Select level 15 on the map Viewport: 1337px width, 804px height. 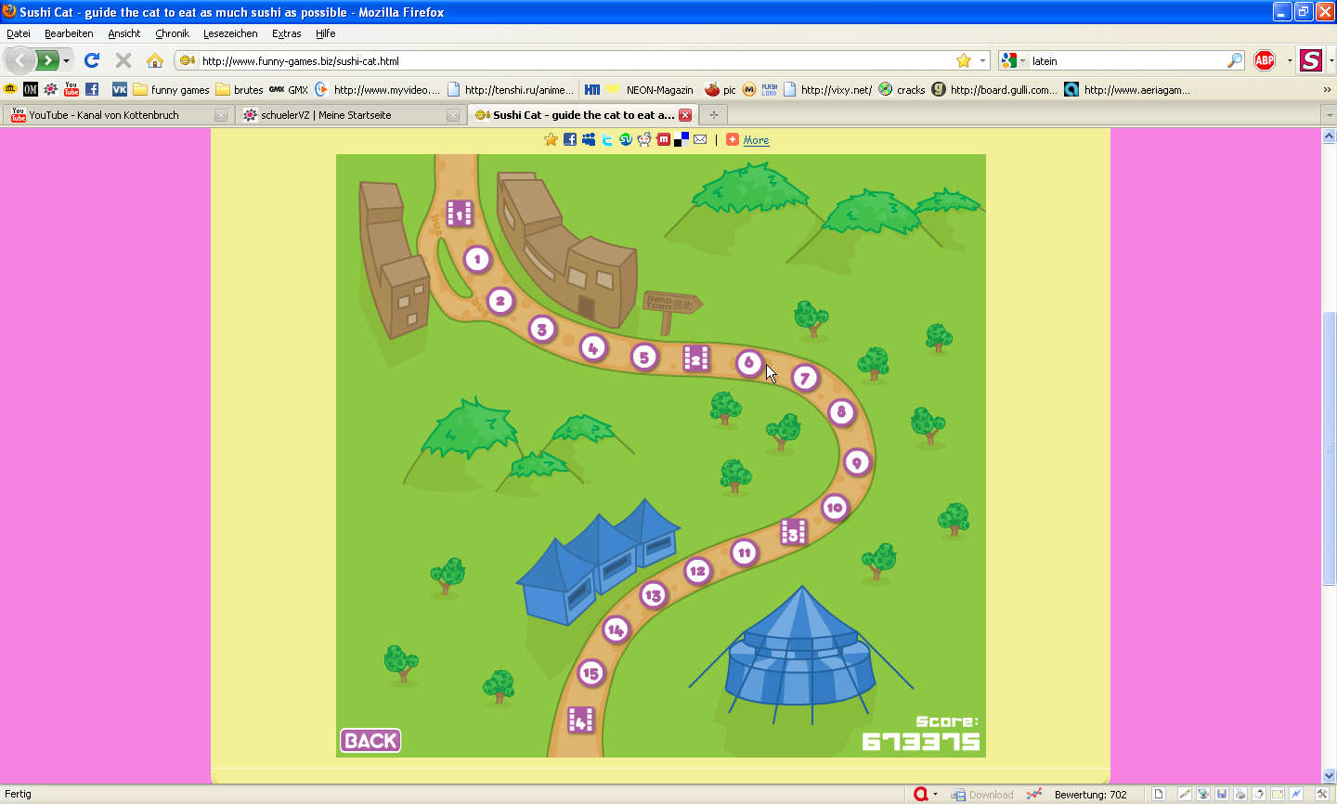coord(591,673)
